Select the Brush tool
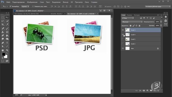 (7, 28)
